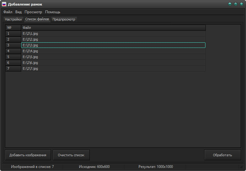This screenshot has width=246, height=171.
Task: Click row number 5 cell
Action: point(13,57)
